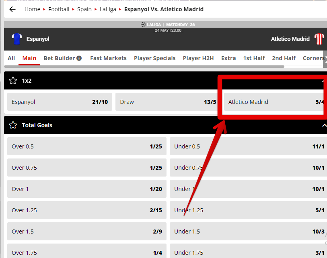Switch to the All tab
Image resolution: width=327 pixels, height=258 pixels.
click(11, 58)
